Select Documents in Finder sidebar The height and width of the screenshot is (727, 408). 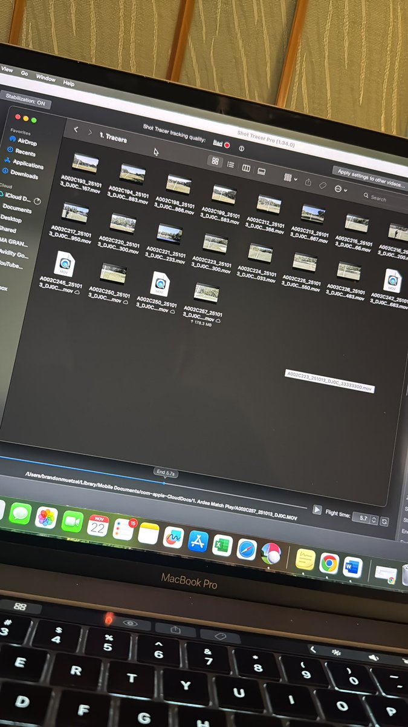tap(16, 209)
